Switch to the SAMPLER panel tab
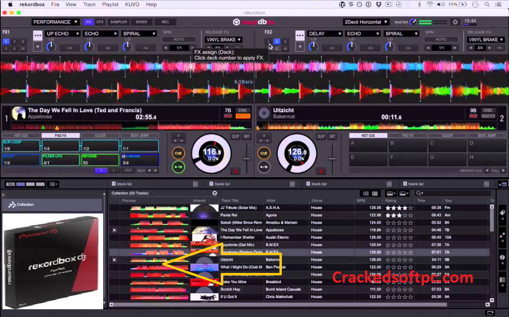Viewport: 509px width, 317px height. [x=119, y=22]
